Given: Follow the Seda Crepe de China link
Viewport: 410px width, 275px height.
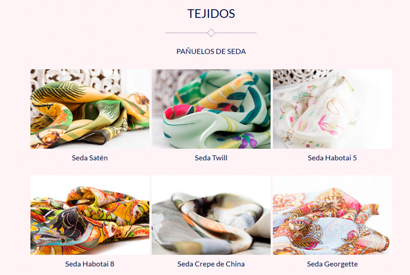Looking at the screenshot, I should [211, 264].
